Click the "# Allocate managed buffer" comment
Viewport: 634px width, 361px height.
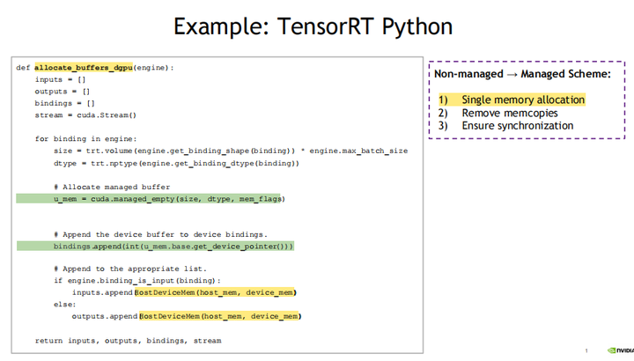coord(112,188)
